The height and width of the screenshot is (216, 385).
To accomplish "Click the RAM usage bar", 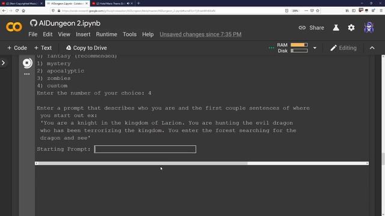I will pos(299,45).
